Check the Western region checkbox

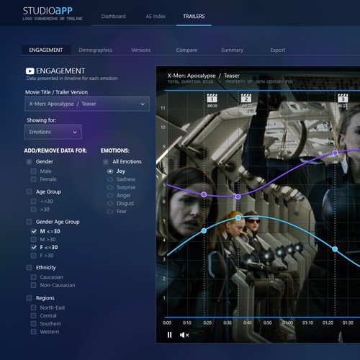[x=34, y=332]
